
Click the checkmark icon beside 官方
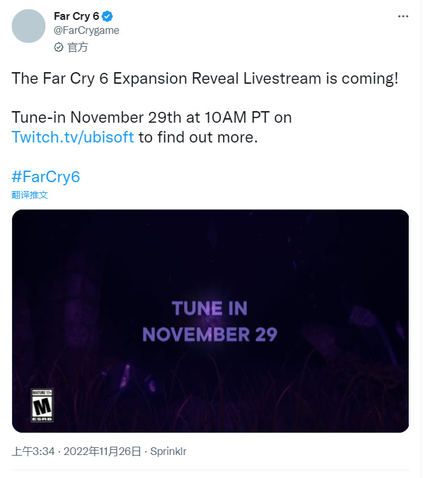[x=59, y=47]
